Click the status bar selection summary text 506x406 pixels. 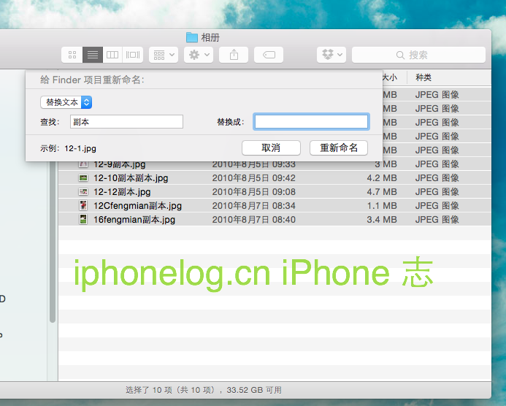[x=204, y=390]
